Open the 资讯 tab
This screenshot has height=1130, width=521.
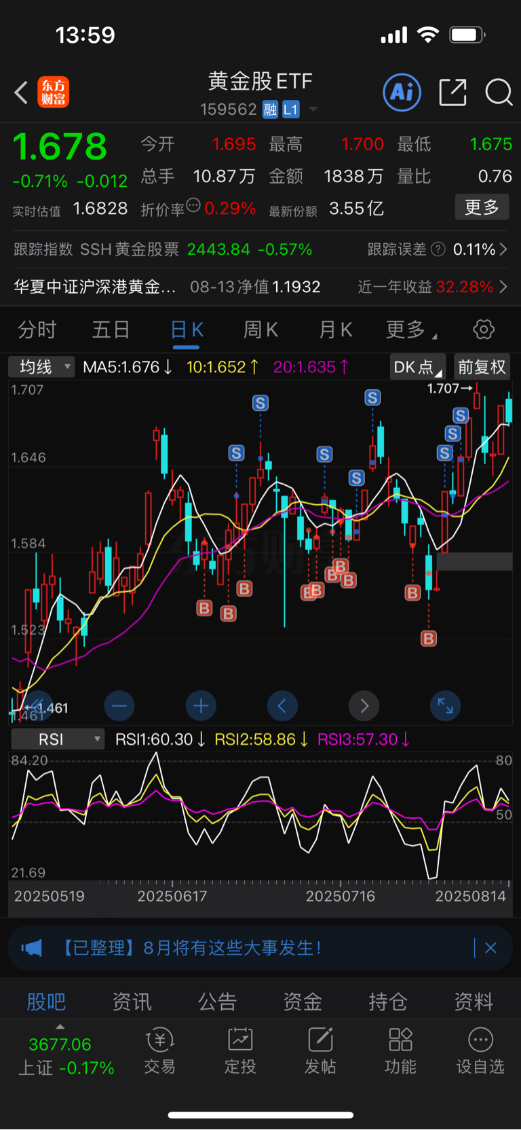point(132,1002)
